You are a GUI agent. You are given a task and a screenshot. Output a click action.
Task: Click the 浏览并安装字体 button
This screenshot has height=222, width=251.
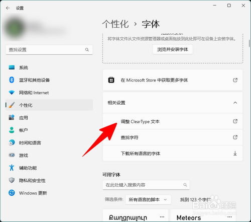[x=173, y=49]
